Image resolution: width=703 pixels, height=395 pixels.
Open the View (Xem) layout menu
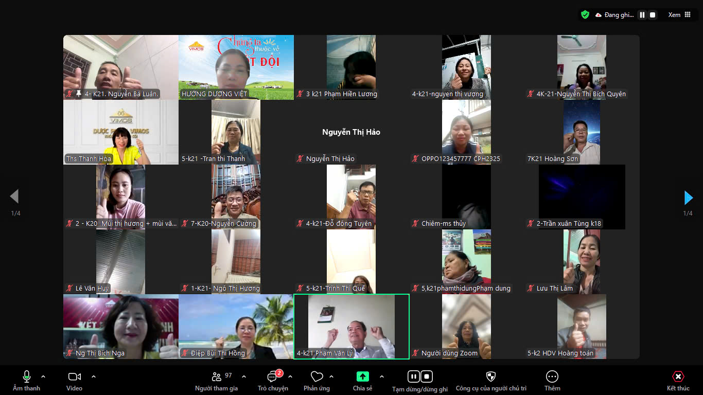(679, 15)
